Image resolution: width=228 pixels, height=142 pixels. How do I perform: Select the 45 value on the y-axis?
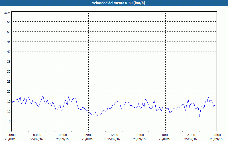(9, 42)
